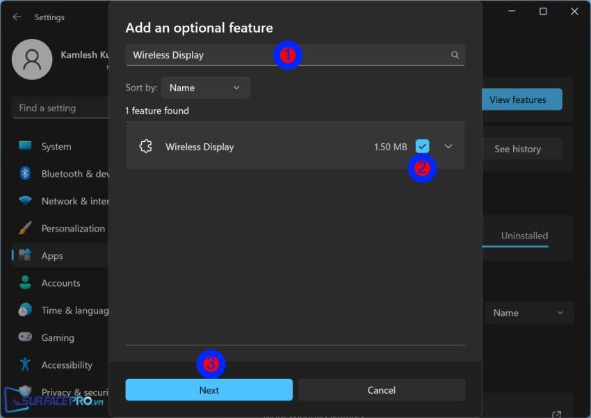Switch to the Uninstalled tab

pyautogui.click(x=524, y=236)
